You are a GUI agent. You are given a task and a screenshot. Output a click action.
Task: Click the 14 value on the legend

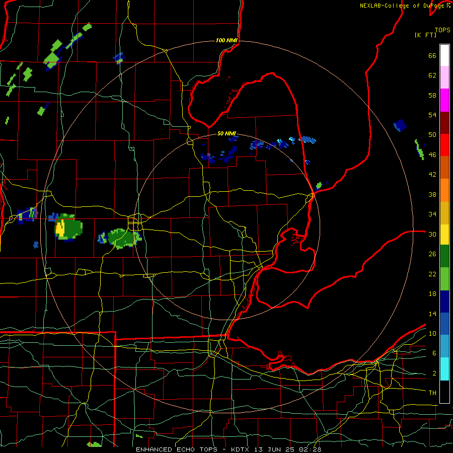[432, 314]
